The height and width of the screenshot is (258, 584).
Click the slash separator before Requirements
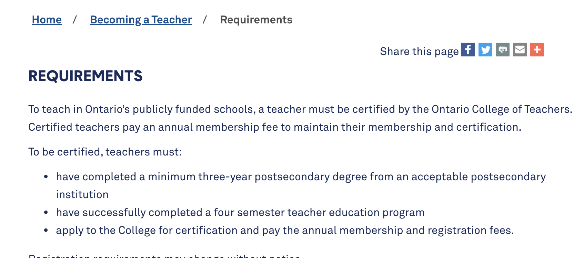205,20
